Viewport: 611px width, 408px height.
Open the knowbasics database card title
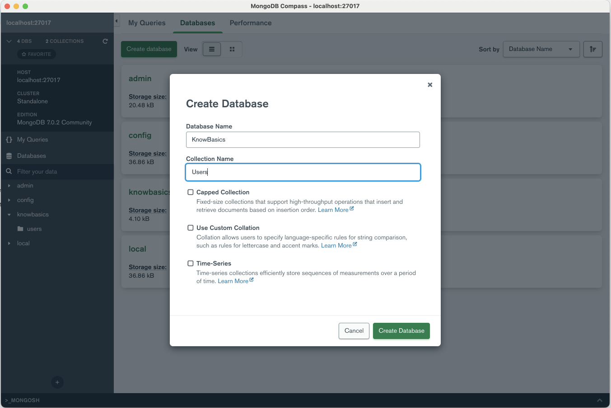[x=149, y=192]
